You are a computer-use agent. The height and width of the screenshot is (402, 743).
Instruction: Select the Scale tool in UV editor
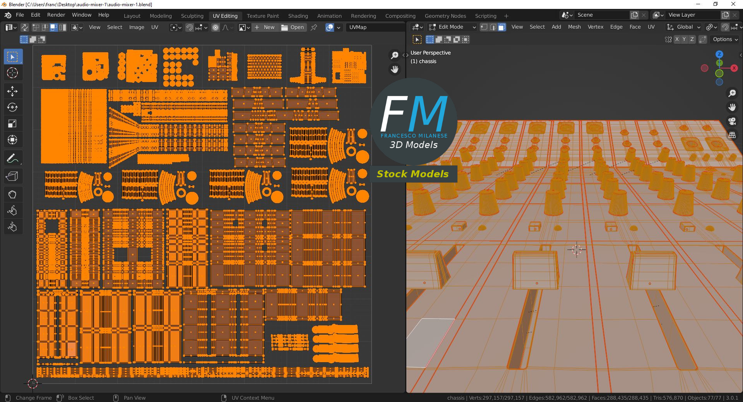coord(12,123)
